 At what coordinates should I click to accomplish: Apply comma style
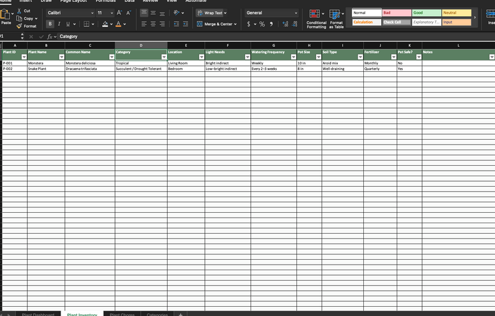271,24
